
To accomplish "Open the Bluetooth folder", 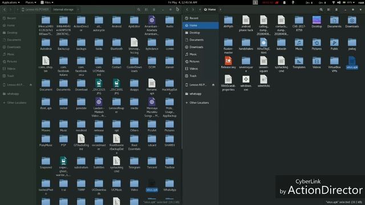I will point(116,44).
